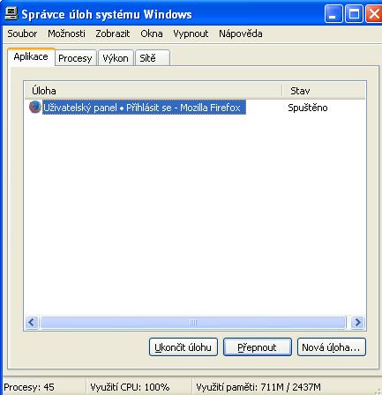Switch to the Výkon tab
The width and height of the screenshot is (382, 395).
click(116, 58)
